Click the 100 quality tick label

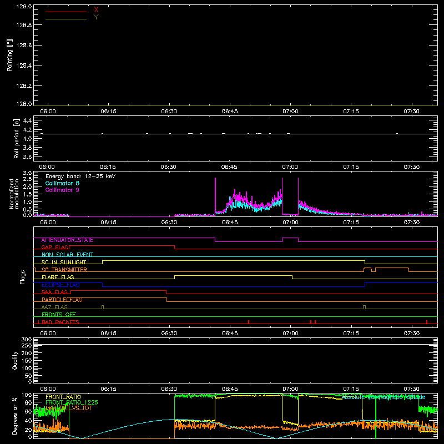[27, 369]
